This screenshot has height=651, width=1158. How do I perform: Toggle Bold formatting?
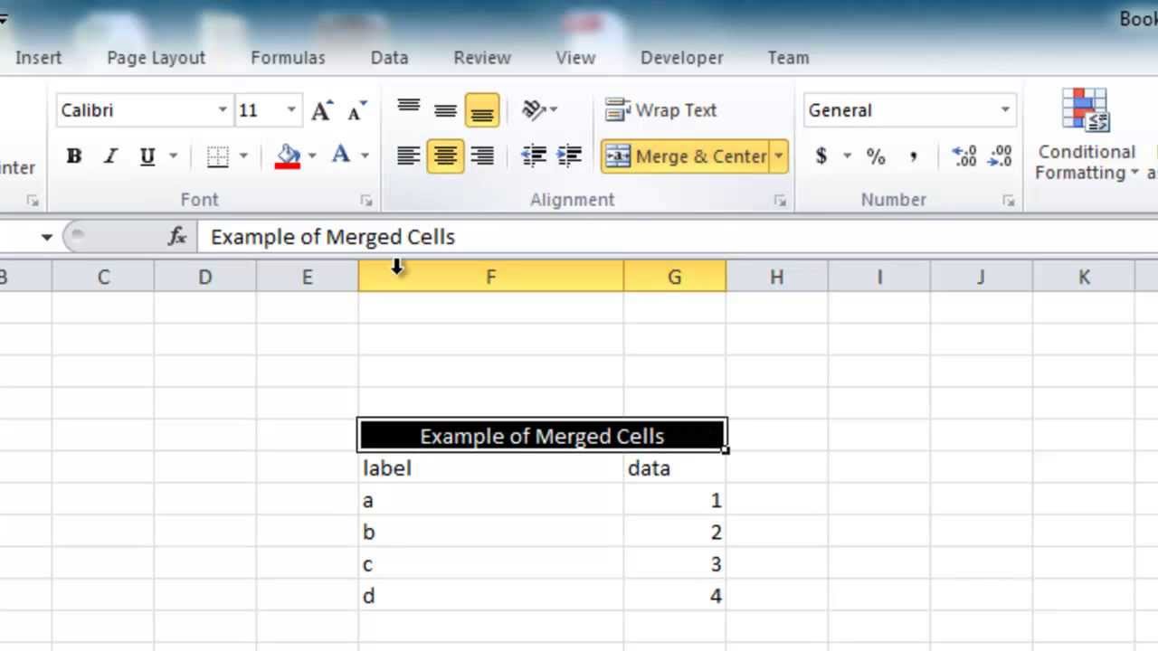click(74, 156)
